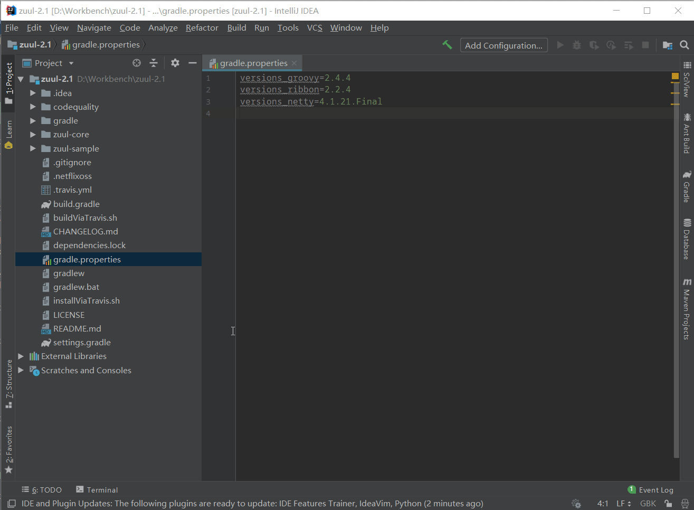Viewport: 694px width, 510px height.
Task: Open the Refactor menu
Action: (202, 27)
